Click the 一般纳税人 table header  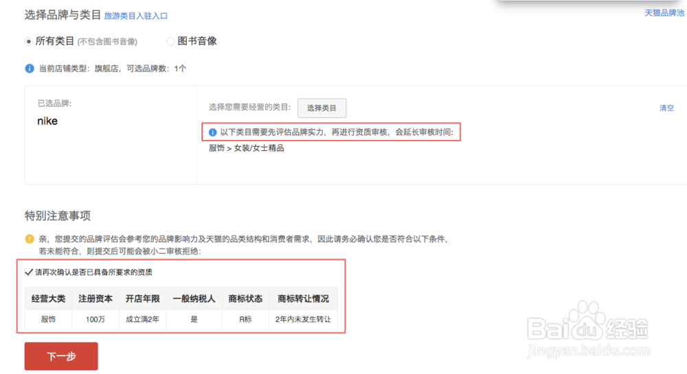[194, 299]
